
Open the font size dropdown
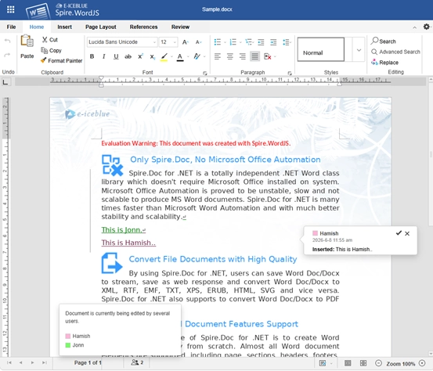175,42
